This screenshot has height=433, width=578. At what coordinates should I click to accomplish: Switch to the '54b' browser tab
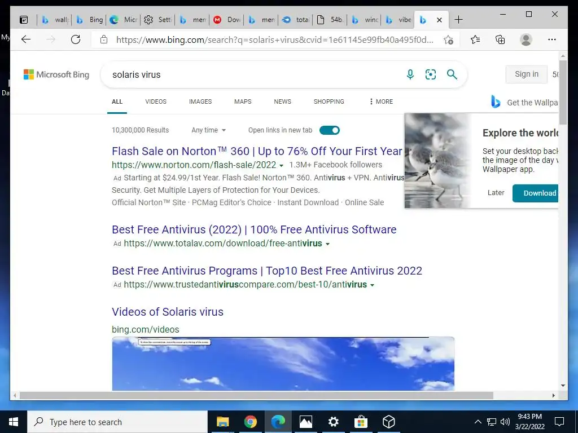(x=330, y=20)
